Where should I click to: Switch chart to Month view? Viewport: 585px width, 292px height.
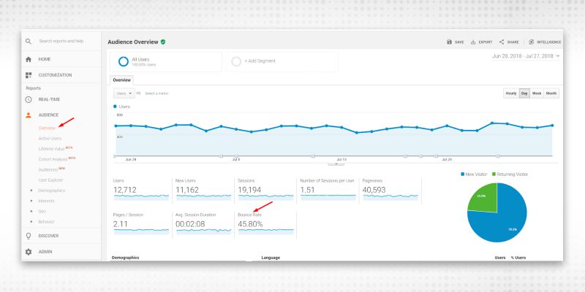coord(551,93)
